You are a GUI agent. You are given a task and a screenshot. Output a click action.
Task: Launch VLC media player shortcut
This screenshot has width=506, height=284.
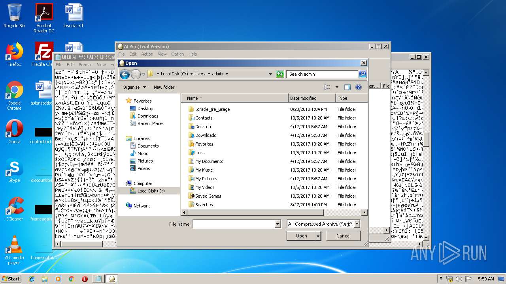pos(14,250)
